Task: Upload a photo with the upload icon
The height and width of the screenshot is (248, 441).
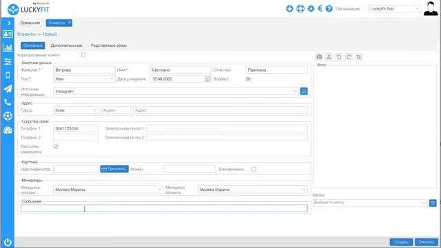Action: (x=329, y=56)
